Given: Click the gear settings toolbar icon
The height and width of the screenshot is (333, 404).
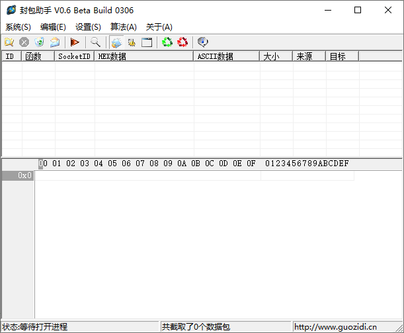Looking at the screenshot, I should pyautogui.click(x=132, y=42).
